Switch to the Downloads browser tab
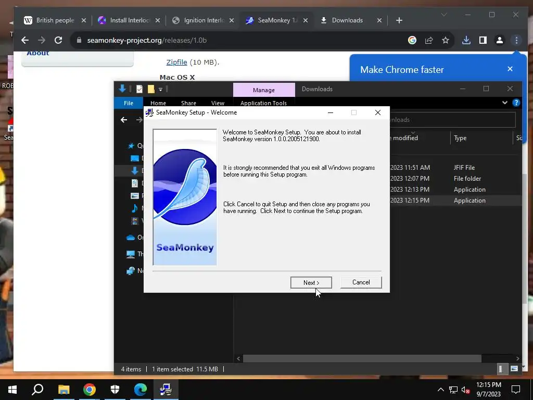Viewport: 533px width, 400px height. (351, 20)
